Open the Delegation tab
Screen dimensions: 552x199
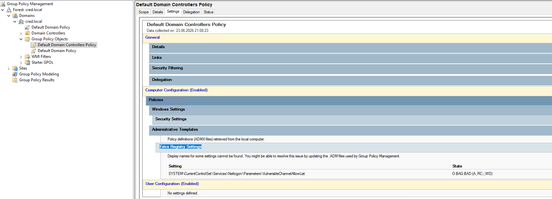tap(191, 12)
